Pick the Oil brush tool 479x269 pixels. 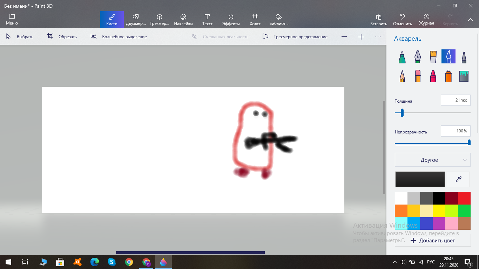[x=433, y=56]
